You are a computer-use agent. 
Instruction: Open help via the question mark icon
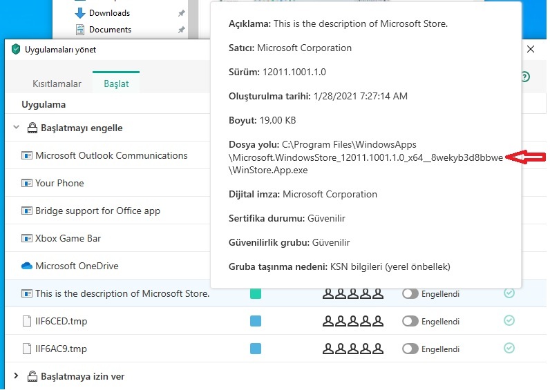click(x=524, y=77)
